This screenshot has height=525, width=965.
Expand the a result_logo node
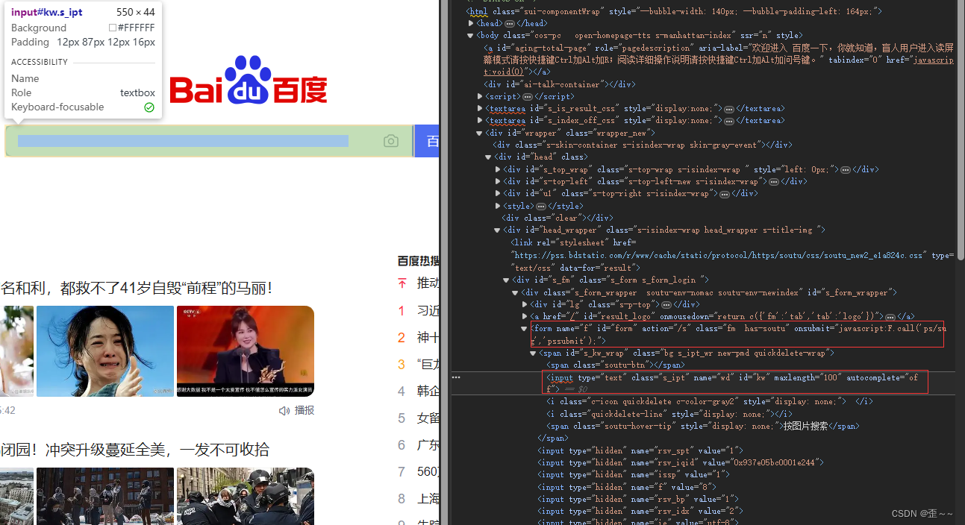tap(525, 317)
